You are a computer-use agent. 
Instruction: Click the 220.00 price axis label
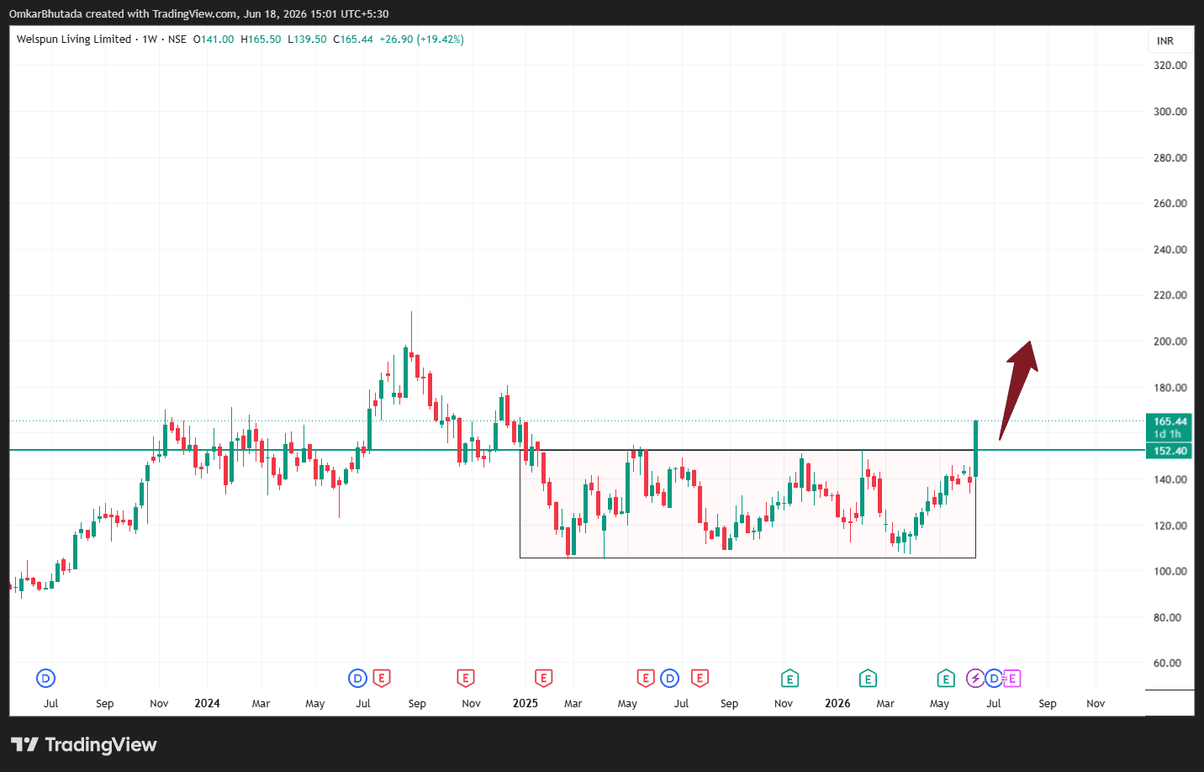(x=1170, y=295)
